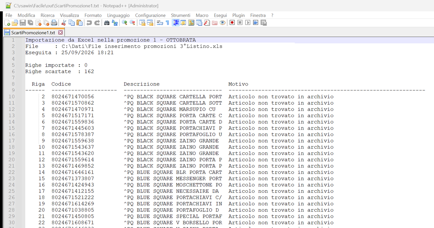Undo the last action with the toolbar arrow

(x=89, y=23)
